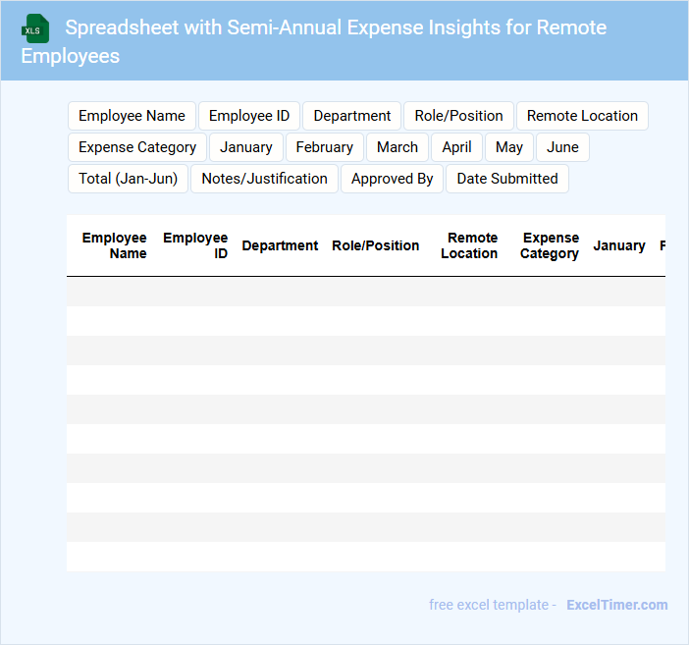Select the Employee Name tag

(132, 116)
